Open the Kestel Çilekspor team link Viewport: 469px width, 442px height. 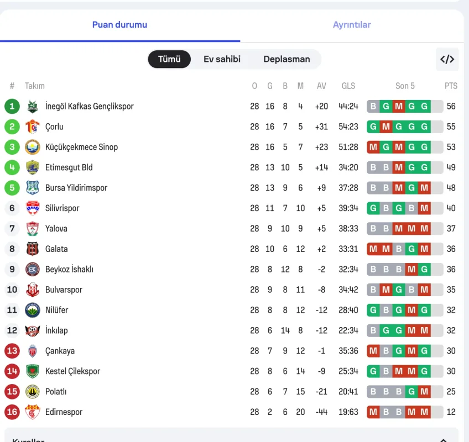[72, 371]
